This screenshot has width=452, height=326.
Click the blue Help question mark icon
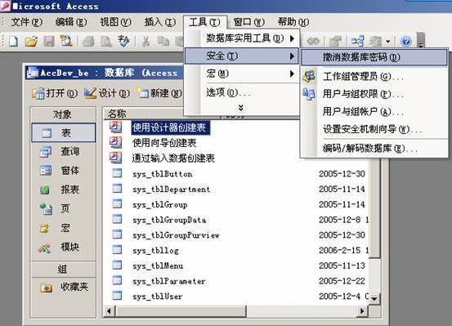tap(406, 41)
